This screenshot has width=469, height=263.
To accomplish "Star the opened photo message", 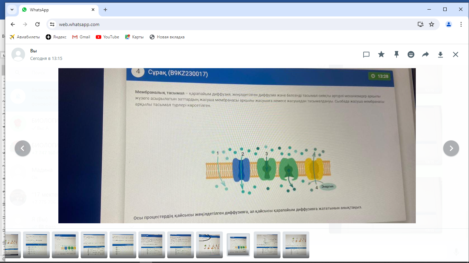I will pyautogui.click(x=381, y=54).
